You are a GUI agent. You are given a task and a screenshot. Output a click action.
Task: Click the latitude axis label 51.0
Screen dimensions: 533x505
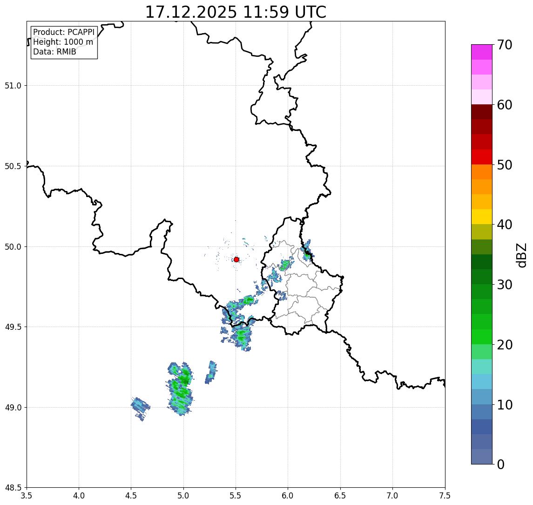coord(13,86)
